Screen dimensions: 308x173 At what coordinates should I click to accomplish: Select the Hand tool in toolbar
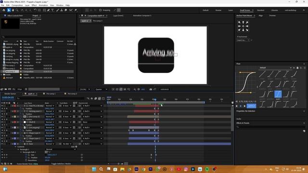[13, 10]
